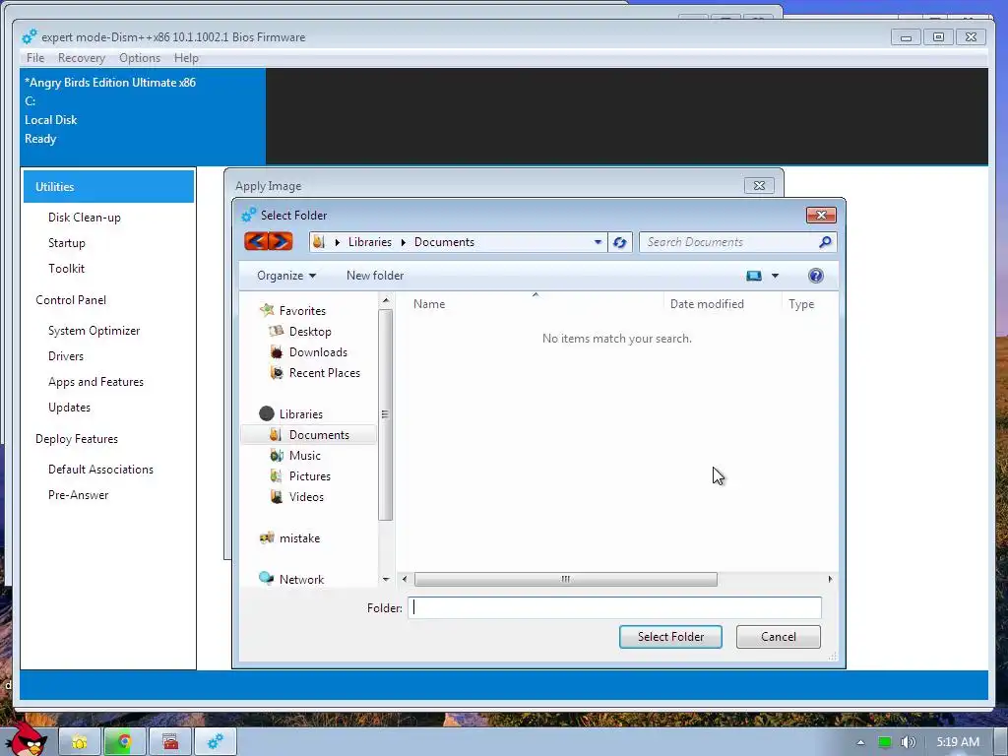Image resolution: width=1008 pixels, height=756 pixels.
Task: Click the Libraries icon
Action: coord(267,413)
